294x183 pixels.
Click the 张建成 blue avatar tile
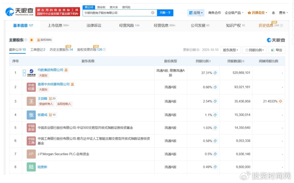click(31, 115)
